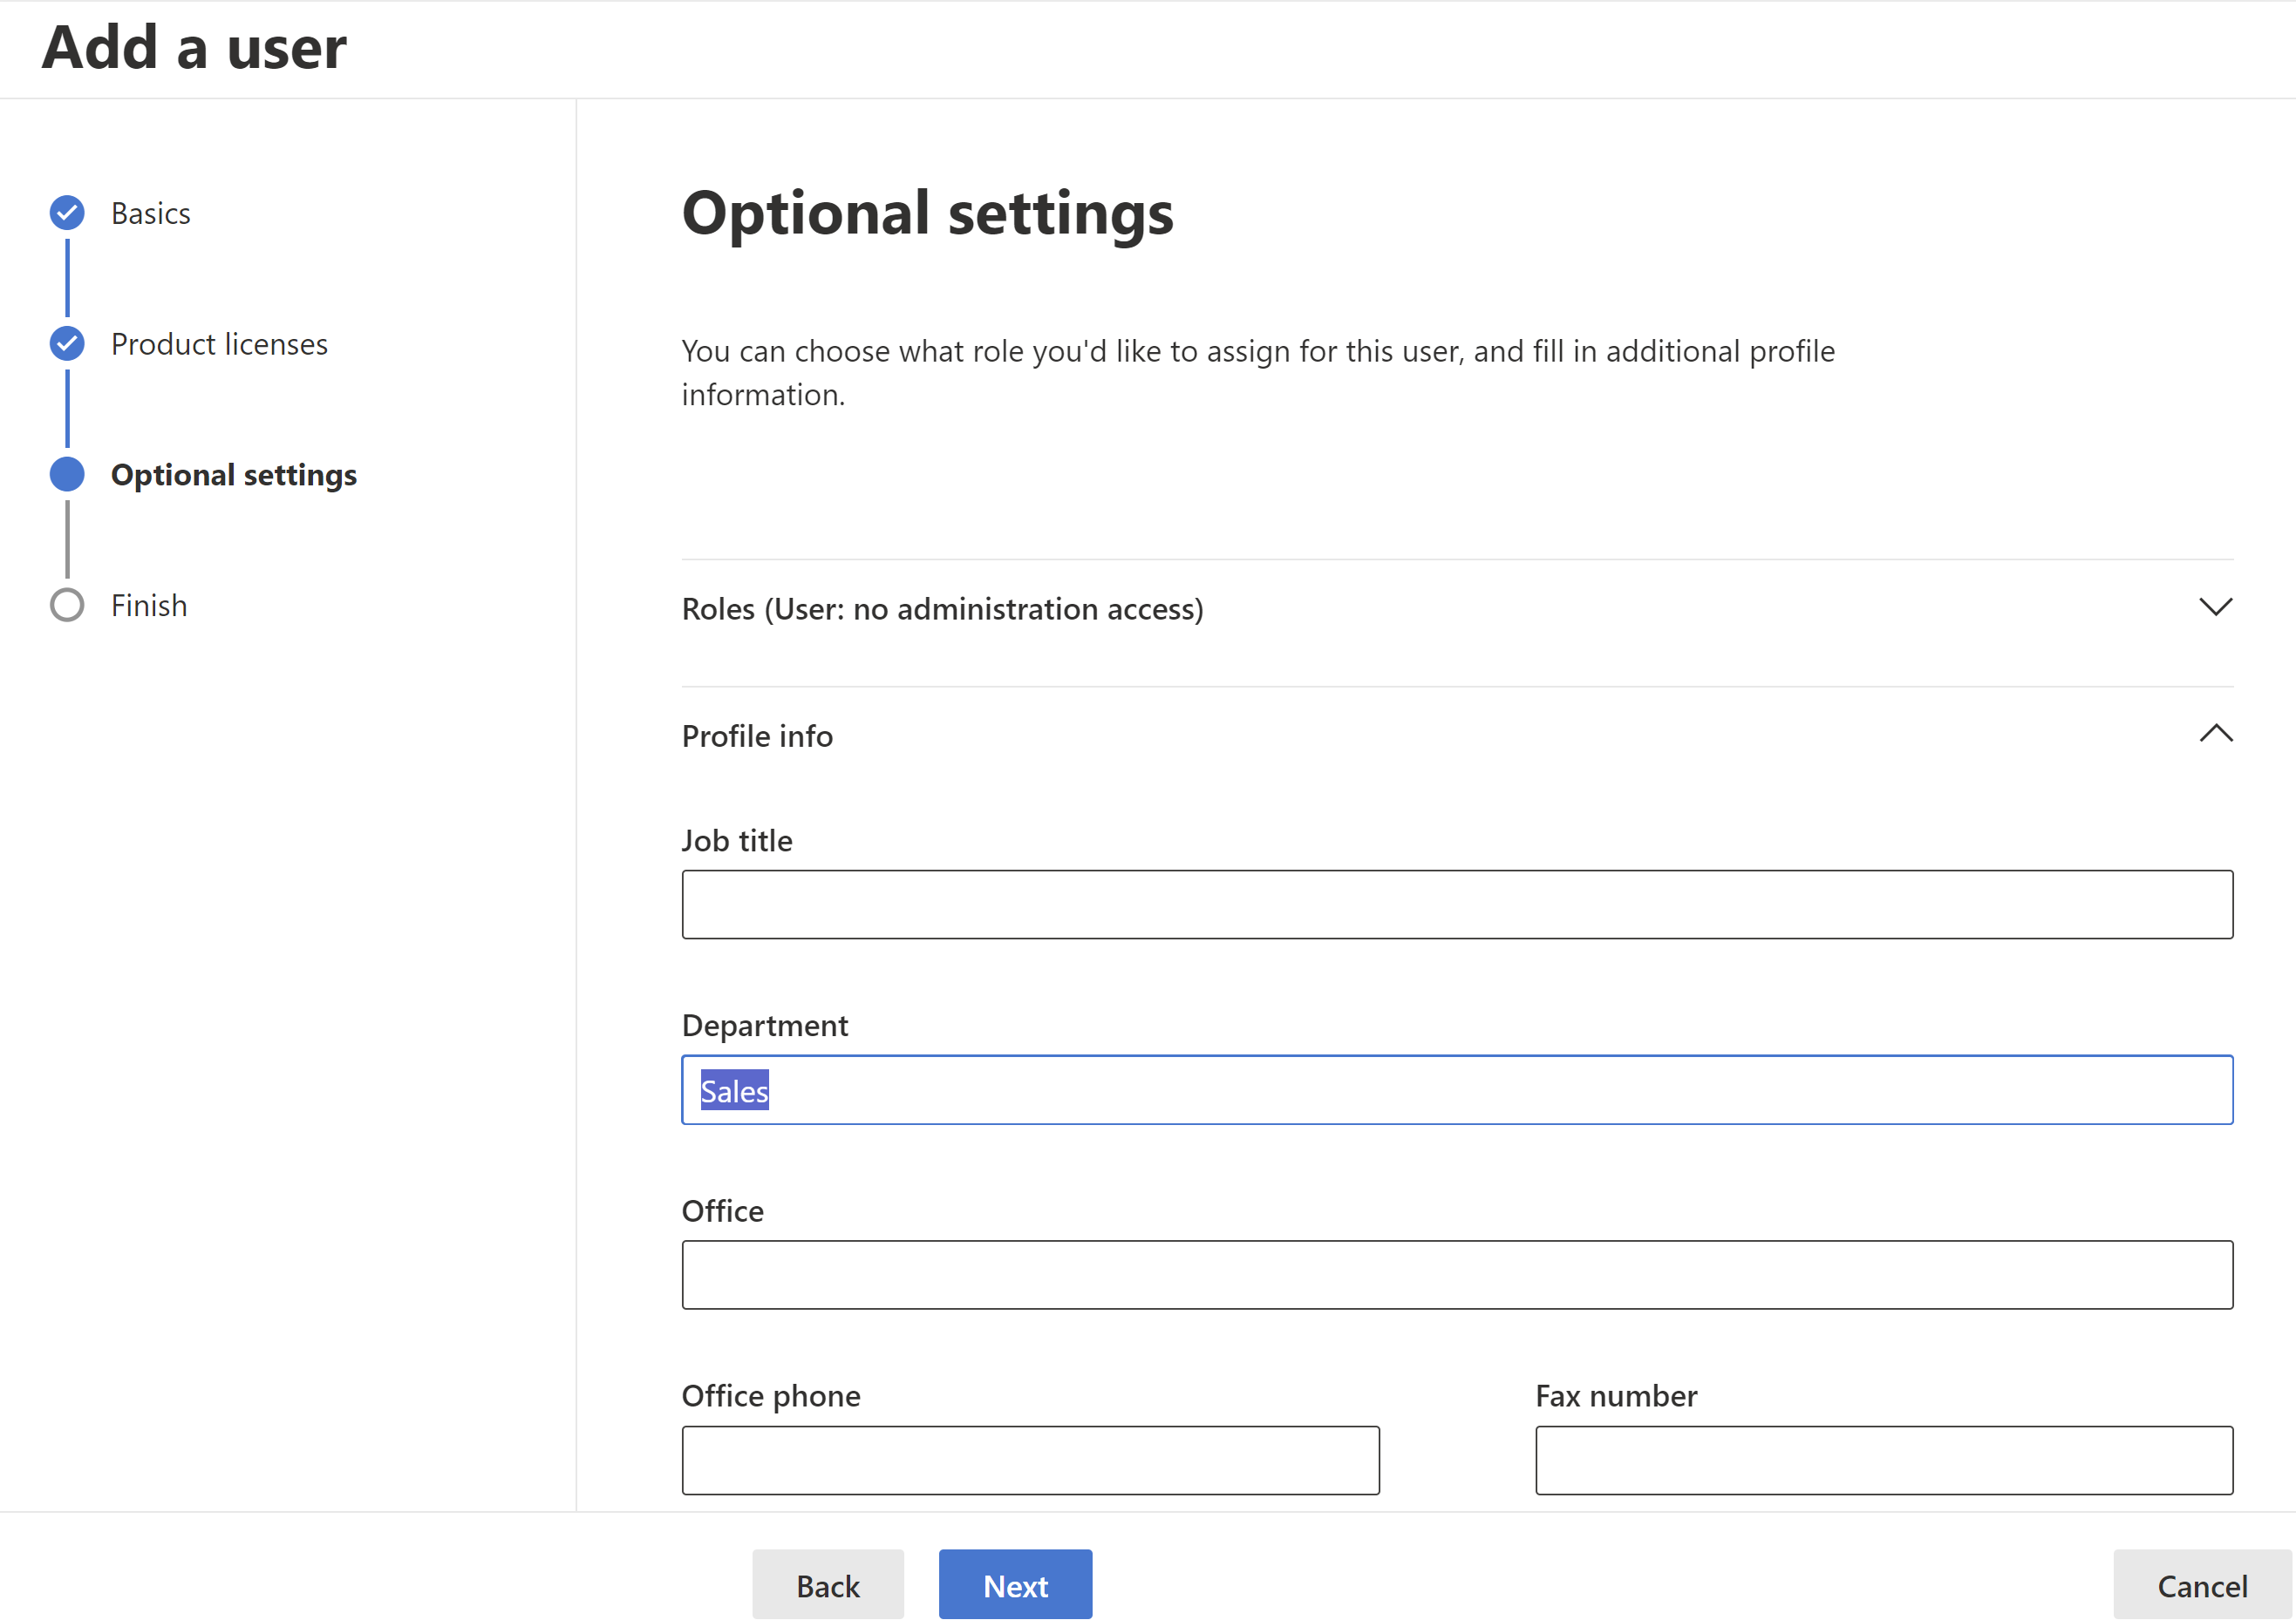The image size is (2296, 1620).
Task: Click the empty Finish step circle
Action: tap(67, 606)
